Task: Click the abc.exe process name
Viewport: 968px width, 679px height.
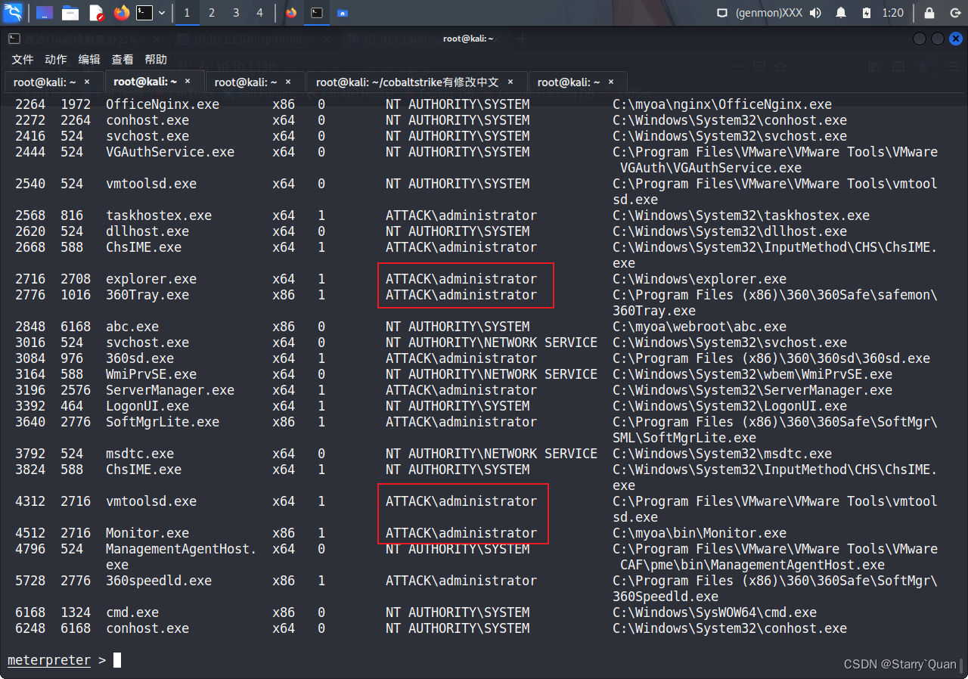Action: [132, 327]
